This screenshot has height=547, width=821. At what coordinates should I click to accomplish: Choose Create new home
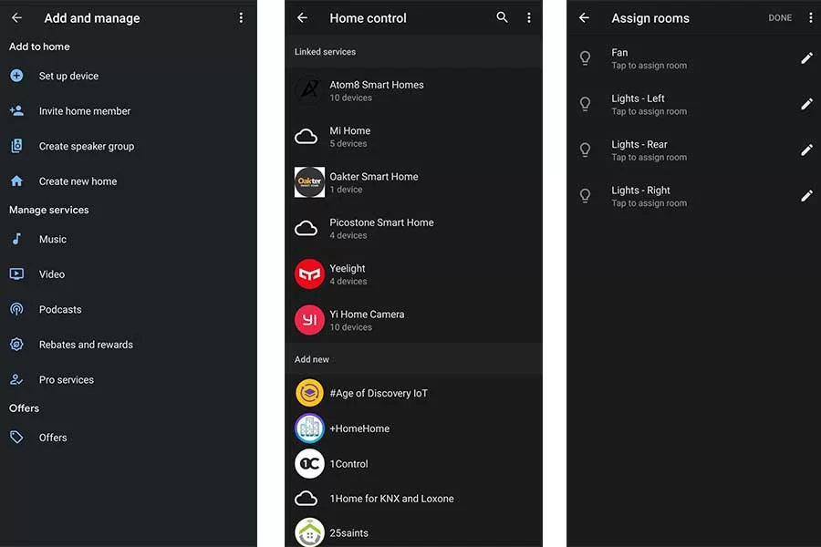click(129, 181)
